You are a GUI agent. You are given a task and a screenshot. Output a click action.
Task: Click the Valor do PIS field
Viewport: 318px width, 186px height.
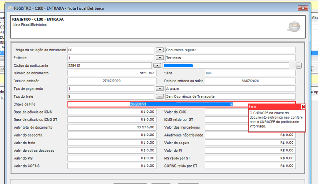(112, 158)
